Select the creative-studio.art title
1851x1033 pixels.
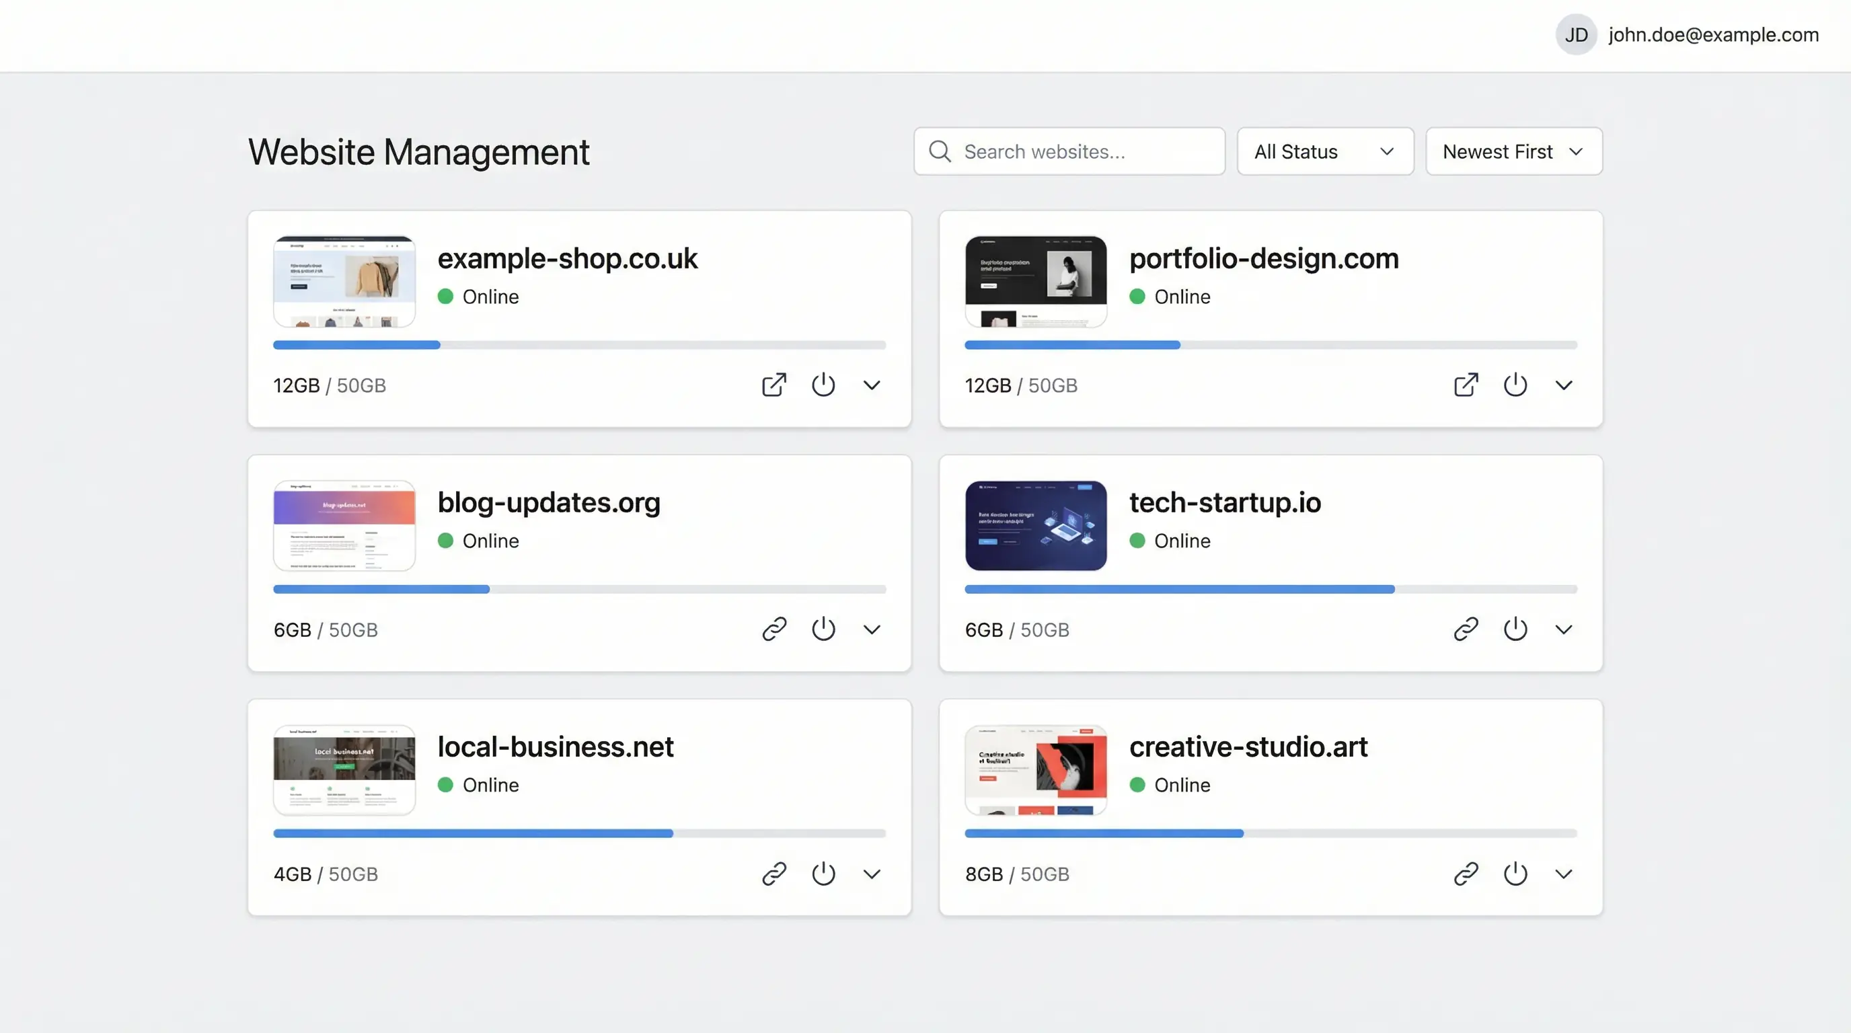pyautogui.click(x=1248, y=747)
